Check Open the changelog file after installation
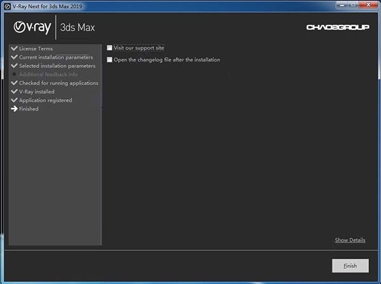The image size is (381, 284). point(109,60)
